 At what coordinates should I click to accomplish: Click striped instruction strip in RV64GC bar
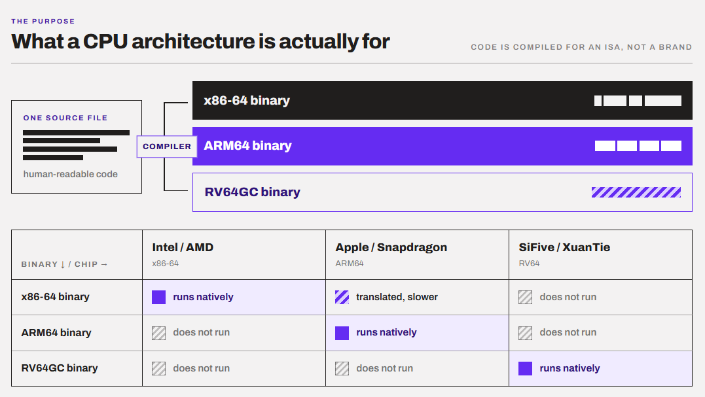(x=636, y=192)
